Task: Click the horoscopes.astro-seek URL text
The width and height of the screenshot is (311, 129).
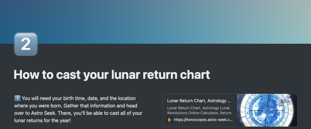Action: click(x=203, y=120)
